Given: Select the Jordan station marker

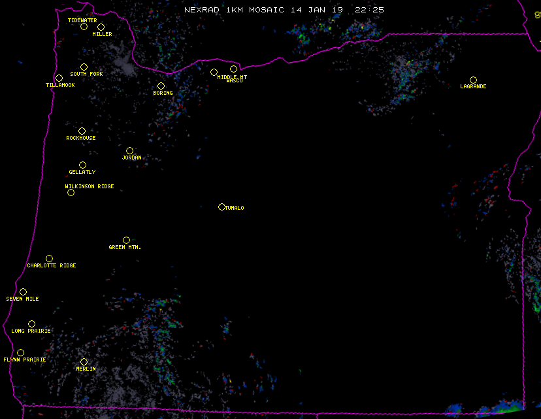Looking at the screenshot, I should 129,151.
